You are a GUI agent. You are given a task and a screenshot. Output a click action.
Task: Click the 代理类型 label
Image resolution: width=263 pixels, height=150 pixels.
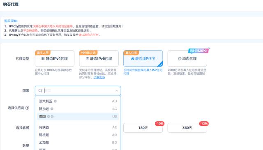(23, 58)
